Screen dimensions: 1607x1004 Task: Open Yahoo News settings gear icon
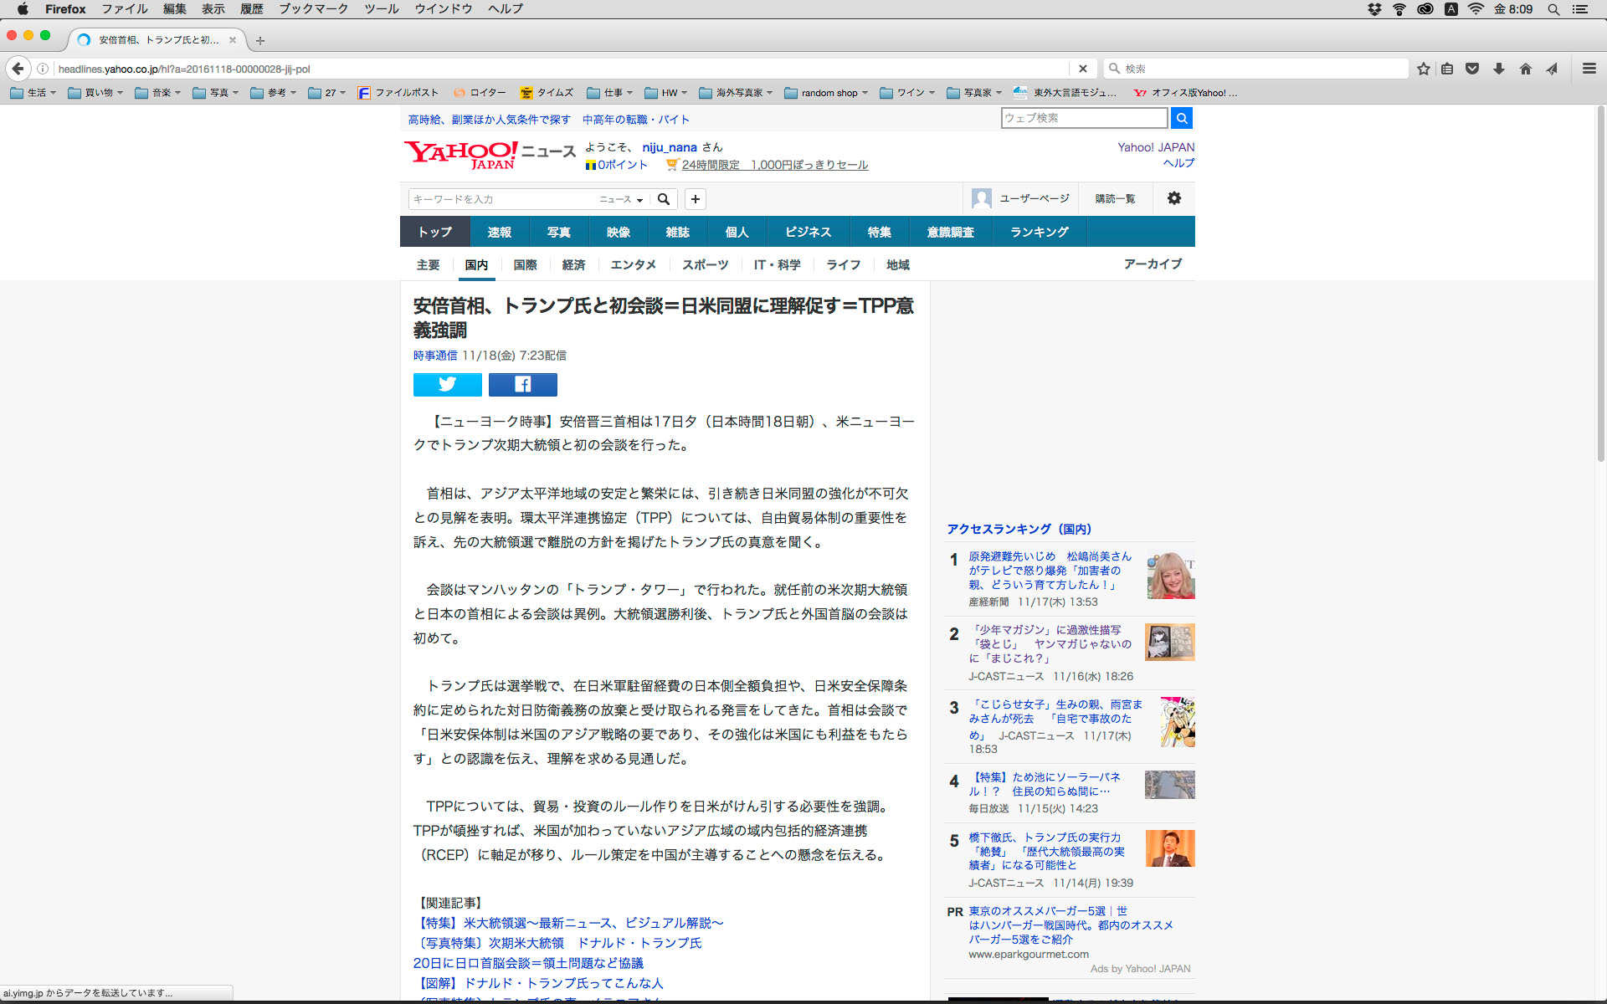[x=1173, y=198]
